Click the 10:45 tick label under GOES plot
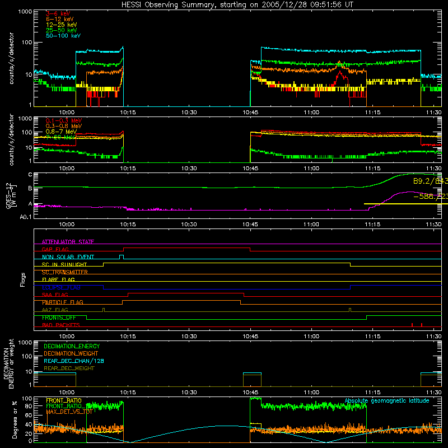This screenshot has width=448, height=448. click(x=250, y=225)
